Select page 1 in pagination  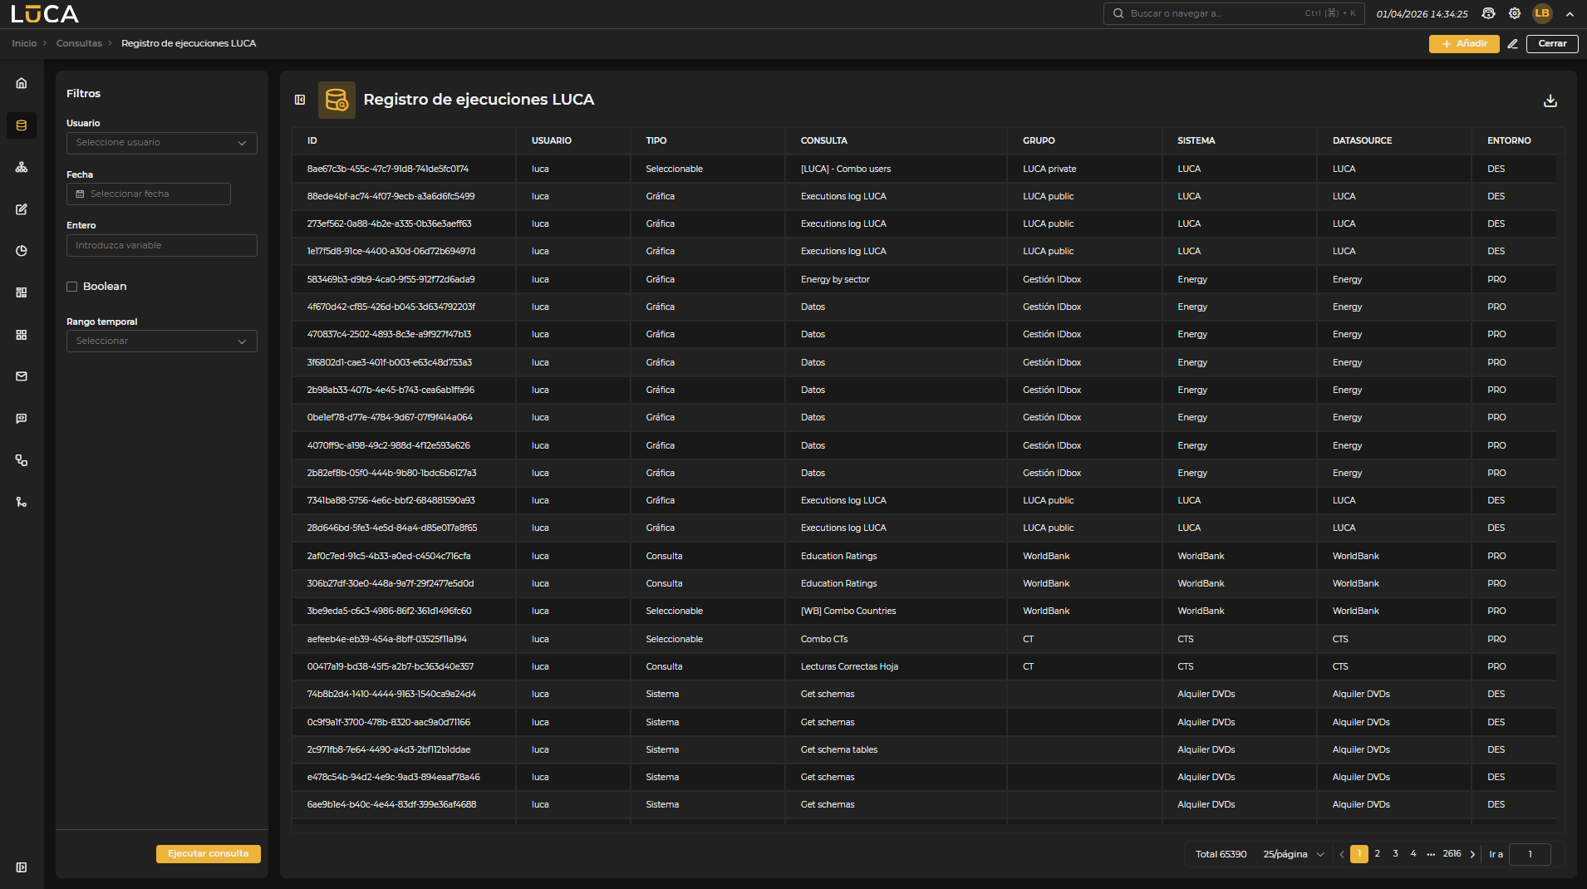click(x=1359, y=854)
